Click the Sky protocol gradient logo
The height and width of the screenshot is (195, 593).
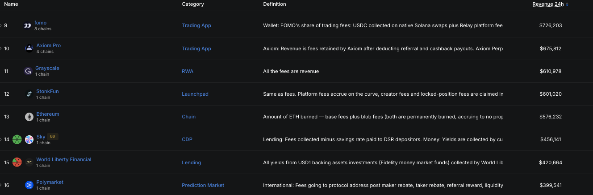[x=29, y=140]
